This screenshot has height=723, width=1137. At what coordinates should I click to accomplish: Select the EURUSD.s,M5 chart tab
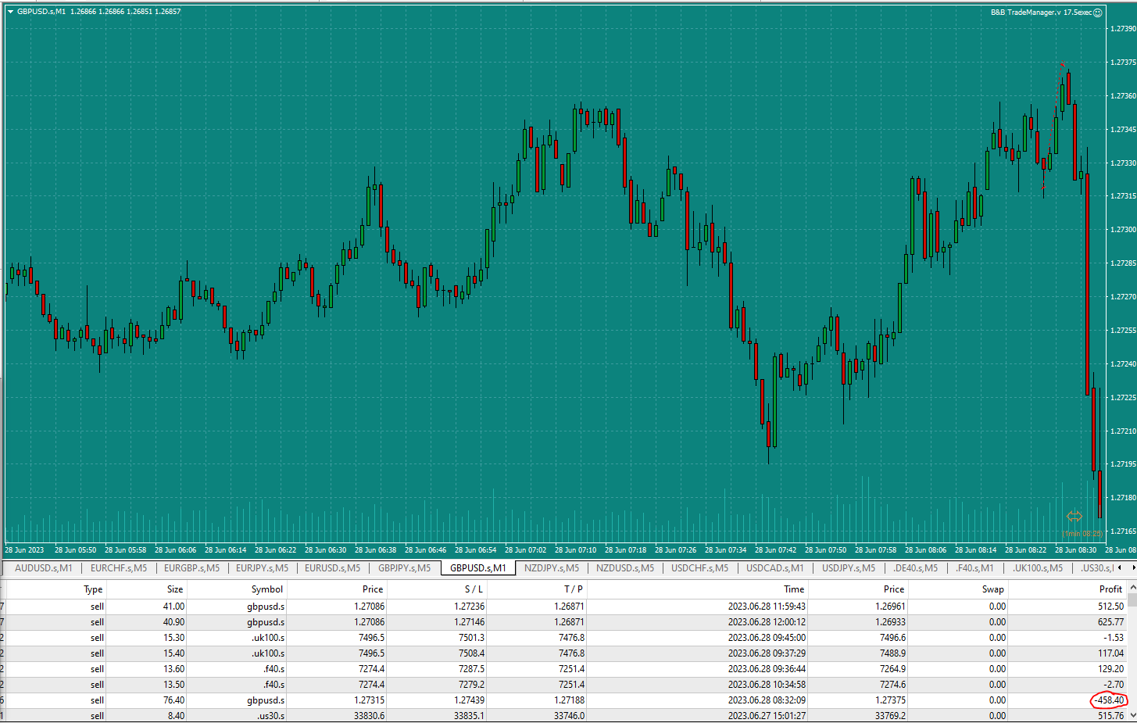click(x=333, y=568)
